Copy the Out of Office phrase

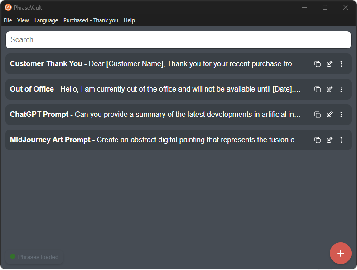(318, 89)
